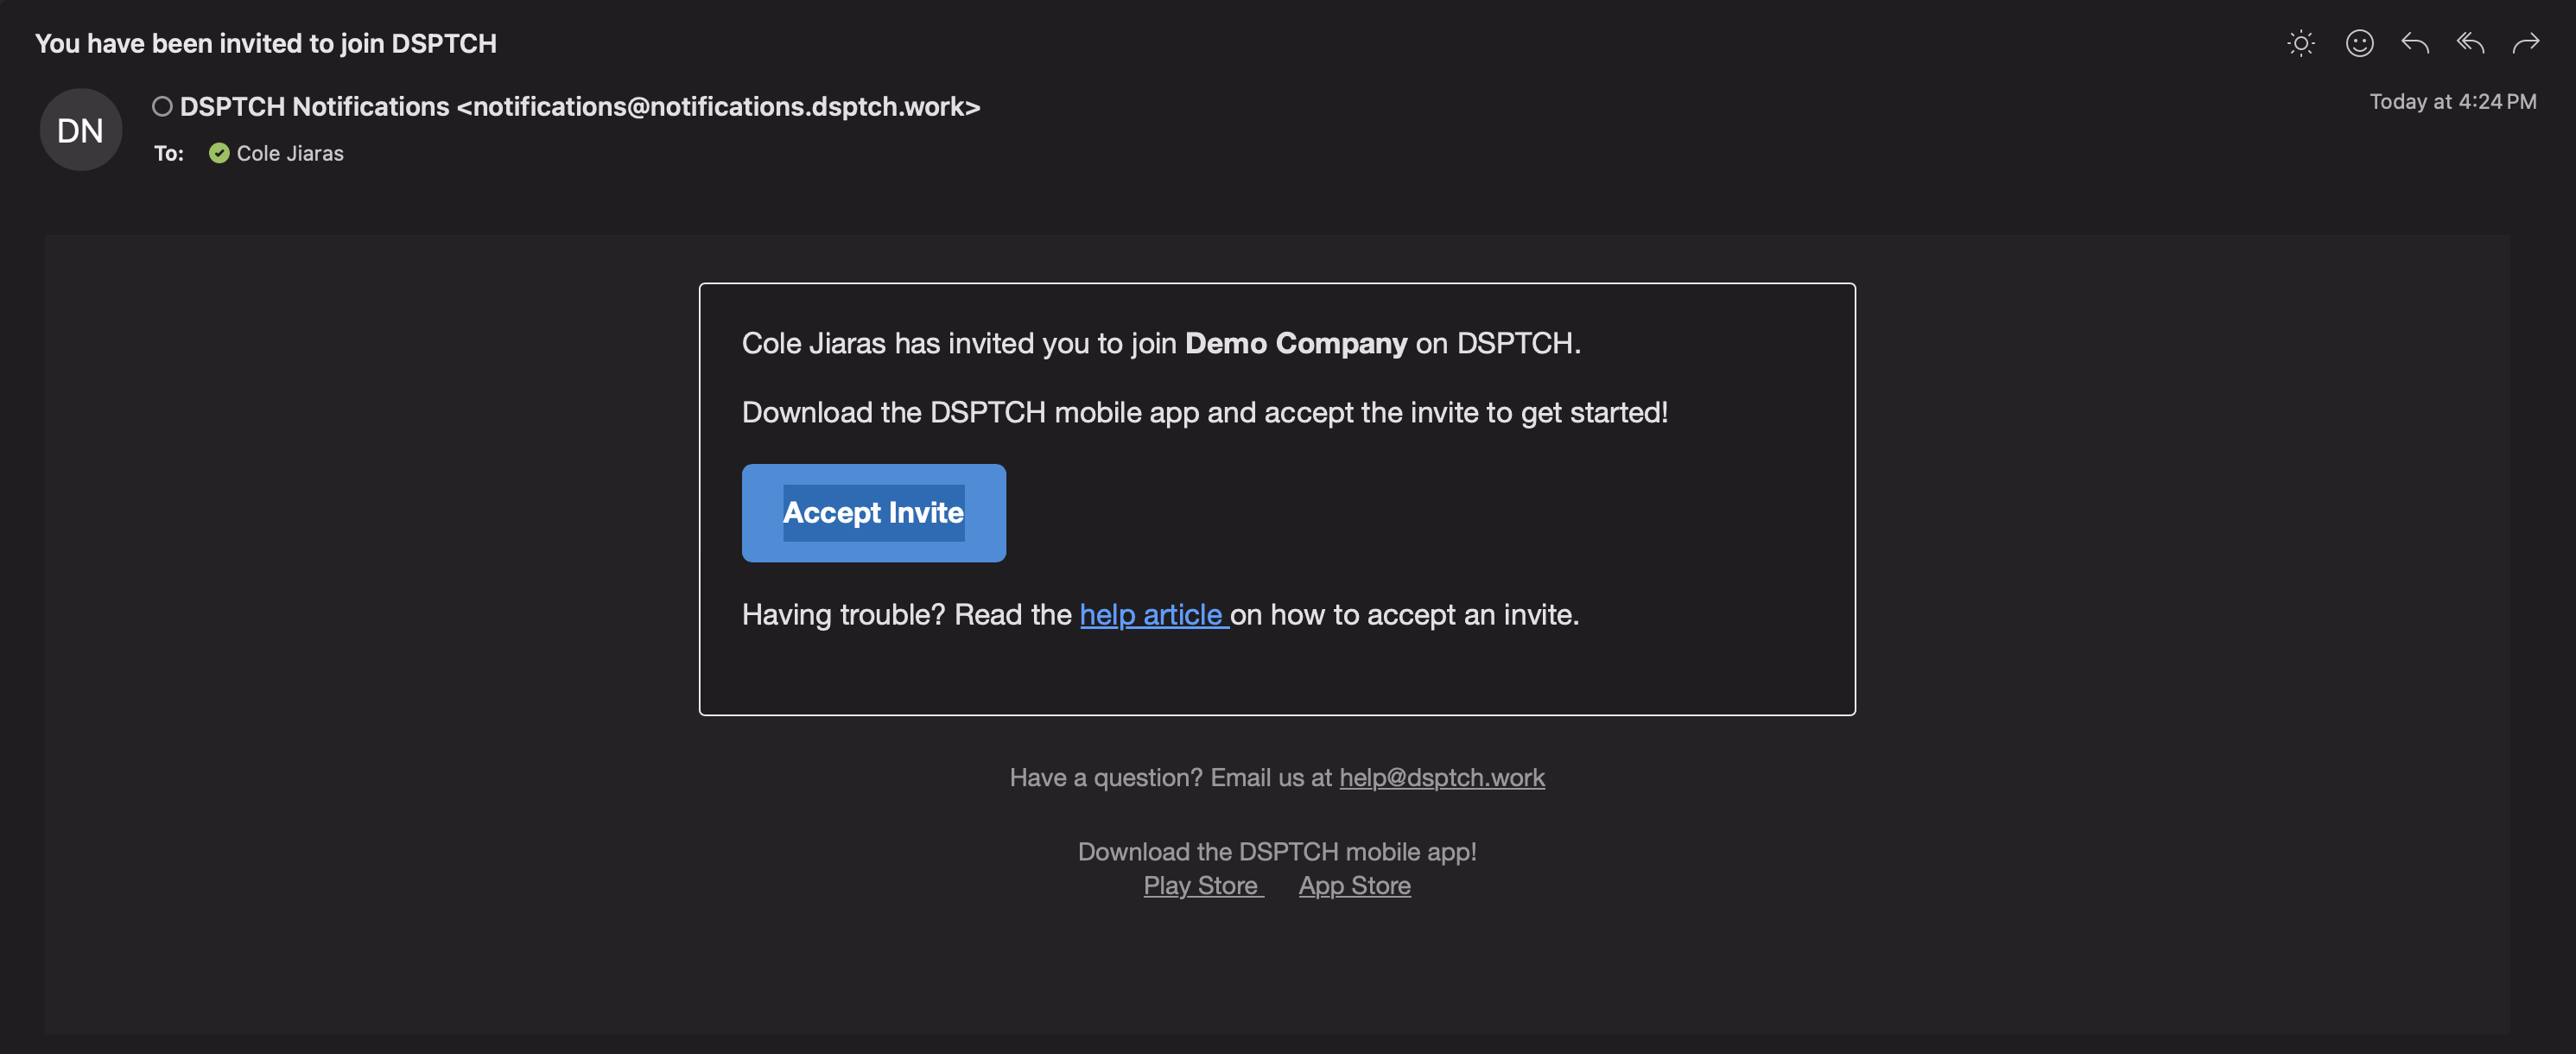The height and width of the screenshot is (1054, 2576).
Task: Click the recipient name Cole Jiaras
Action: tap(290, 153)
